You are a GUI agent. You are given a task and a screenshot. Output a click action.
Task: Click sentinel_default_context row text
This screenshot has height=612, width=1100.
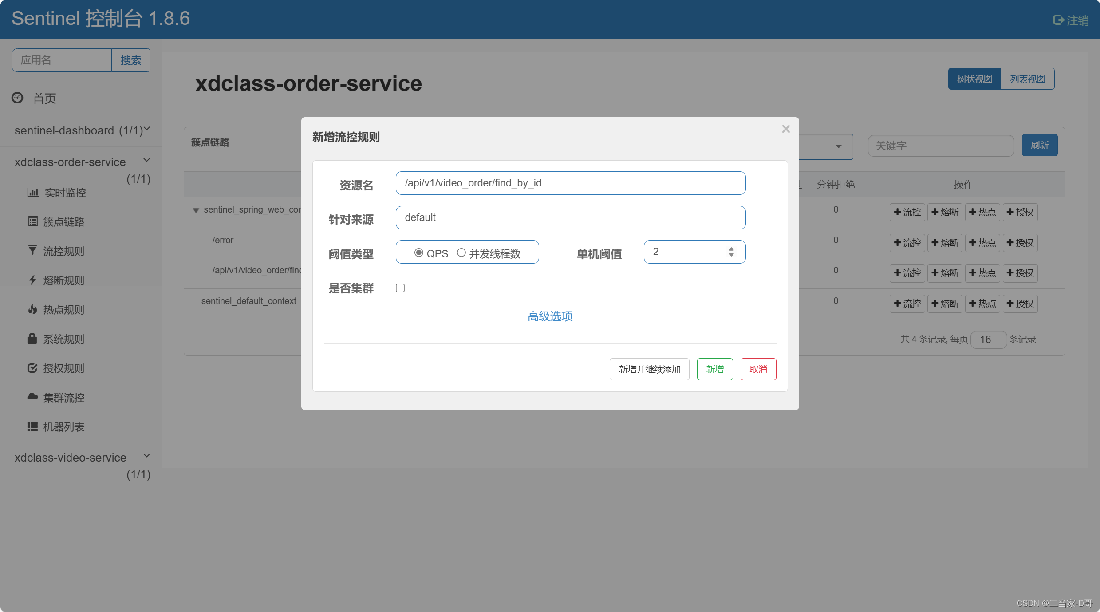click(248, 301)
